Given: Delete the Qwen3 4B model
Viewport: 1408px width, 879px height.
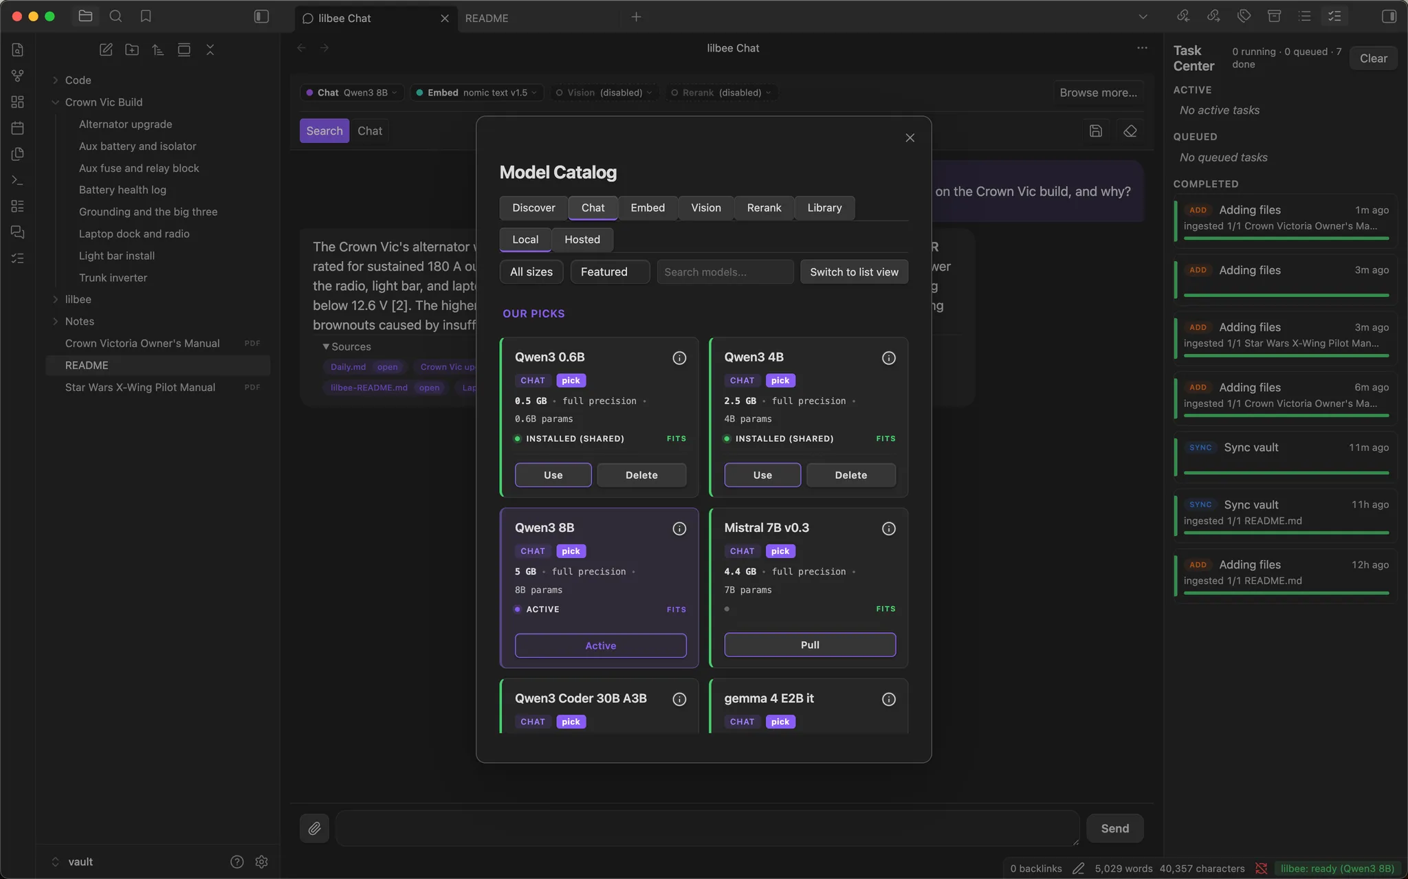Looking at the screenshot, I should (x=850, y=475).
